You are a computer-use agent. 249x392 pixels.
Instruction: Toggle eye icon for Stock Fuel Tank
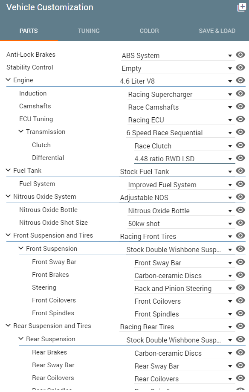(240, 171)
